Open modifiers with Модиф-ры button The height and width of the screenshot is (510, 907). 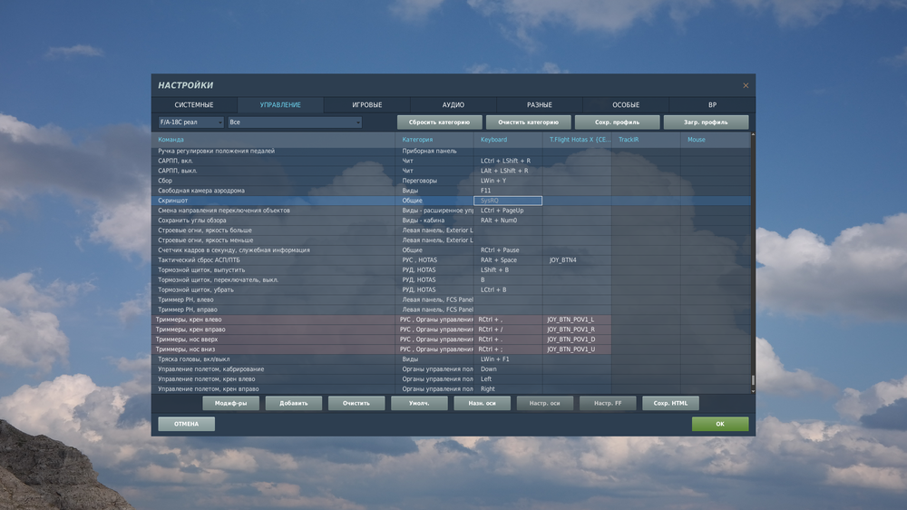230,403
